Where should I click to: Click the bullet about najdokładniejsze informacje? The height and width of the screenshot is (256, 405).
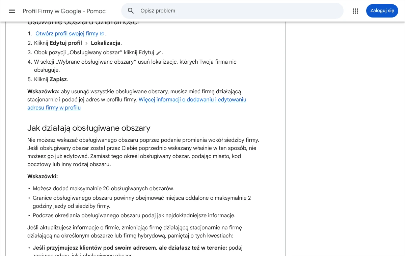(134, 216)
